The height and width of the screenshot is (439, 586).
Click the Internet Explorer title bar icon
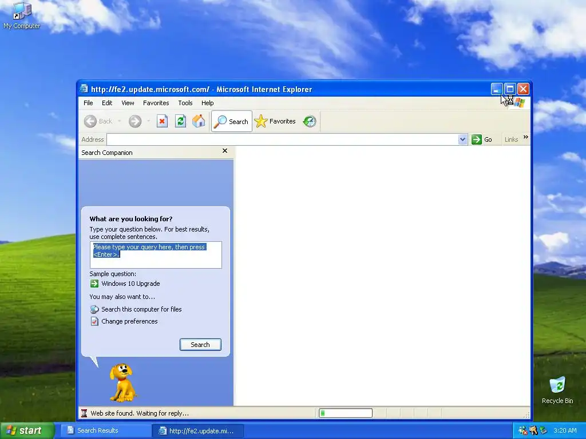click(x=84, y=89)
